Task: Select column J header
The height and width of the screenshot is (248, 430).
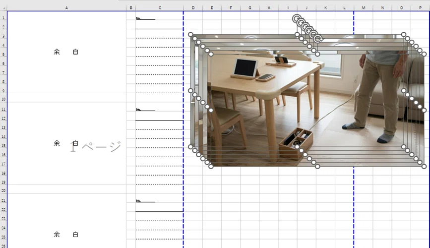Action: click(x=307, y=8)
